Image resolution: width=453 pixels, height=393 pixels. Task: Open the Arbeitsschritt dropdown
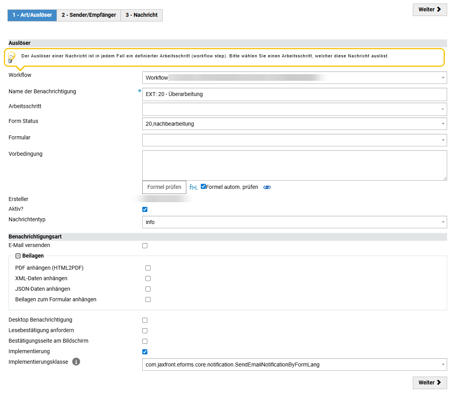[x=294, y=109]
